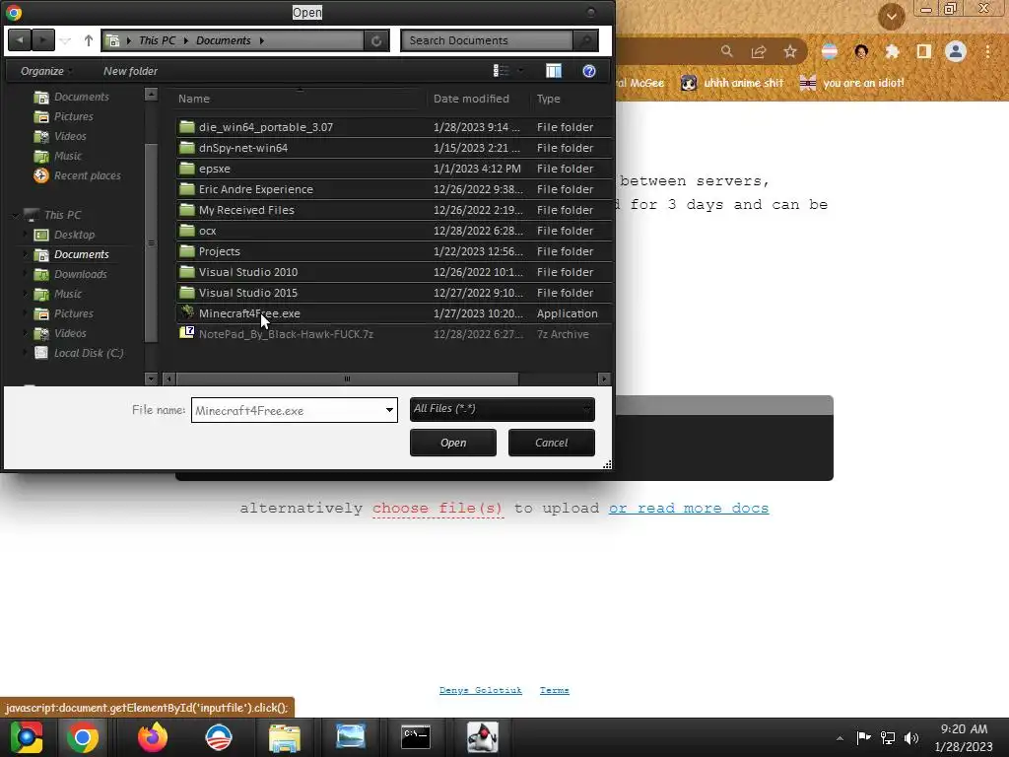Sort by Date modified column header
The height and width of the screenshot is (757, 1009).
(471, 99)
